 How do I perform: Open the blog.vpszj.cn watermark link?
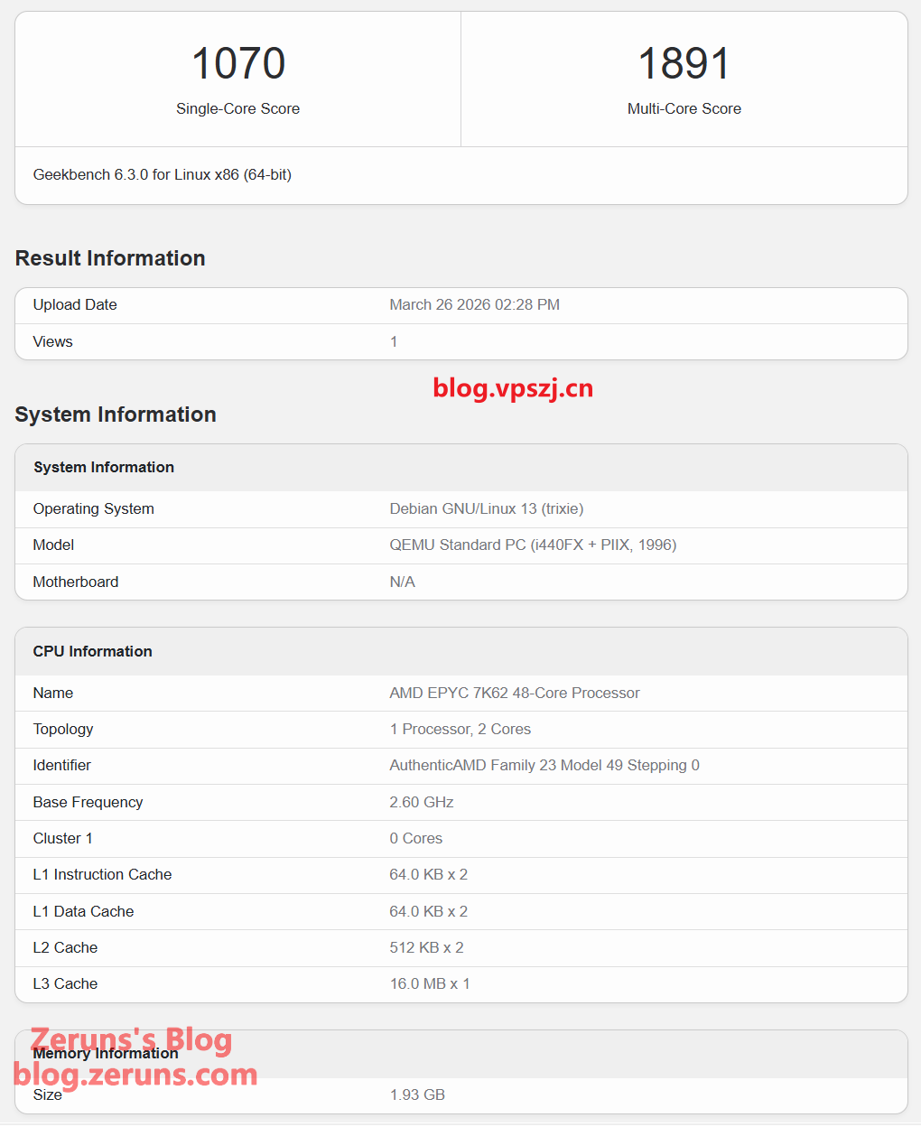[513, 388]
